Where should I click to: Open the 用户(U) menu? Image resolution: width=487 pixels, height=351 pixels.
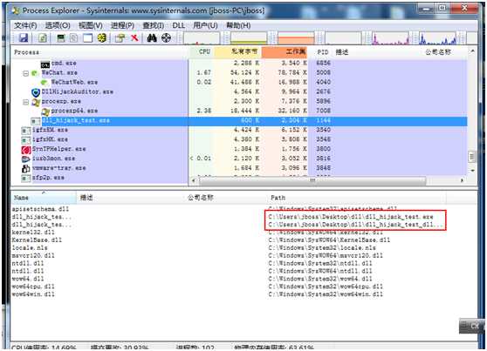[205, 25]
